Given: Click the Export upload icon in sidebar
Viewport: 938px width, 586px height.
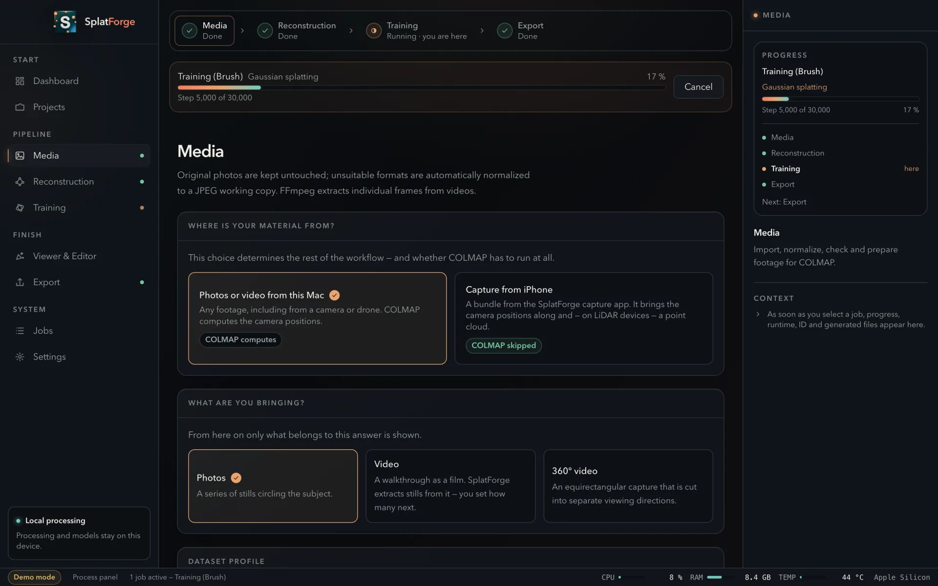Looking at the screenshot, I should 20,282.
